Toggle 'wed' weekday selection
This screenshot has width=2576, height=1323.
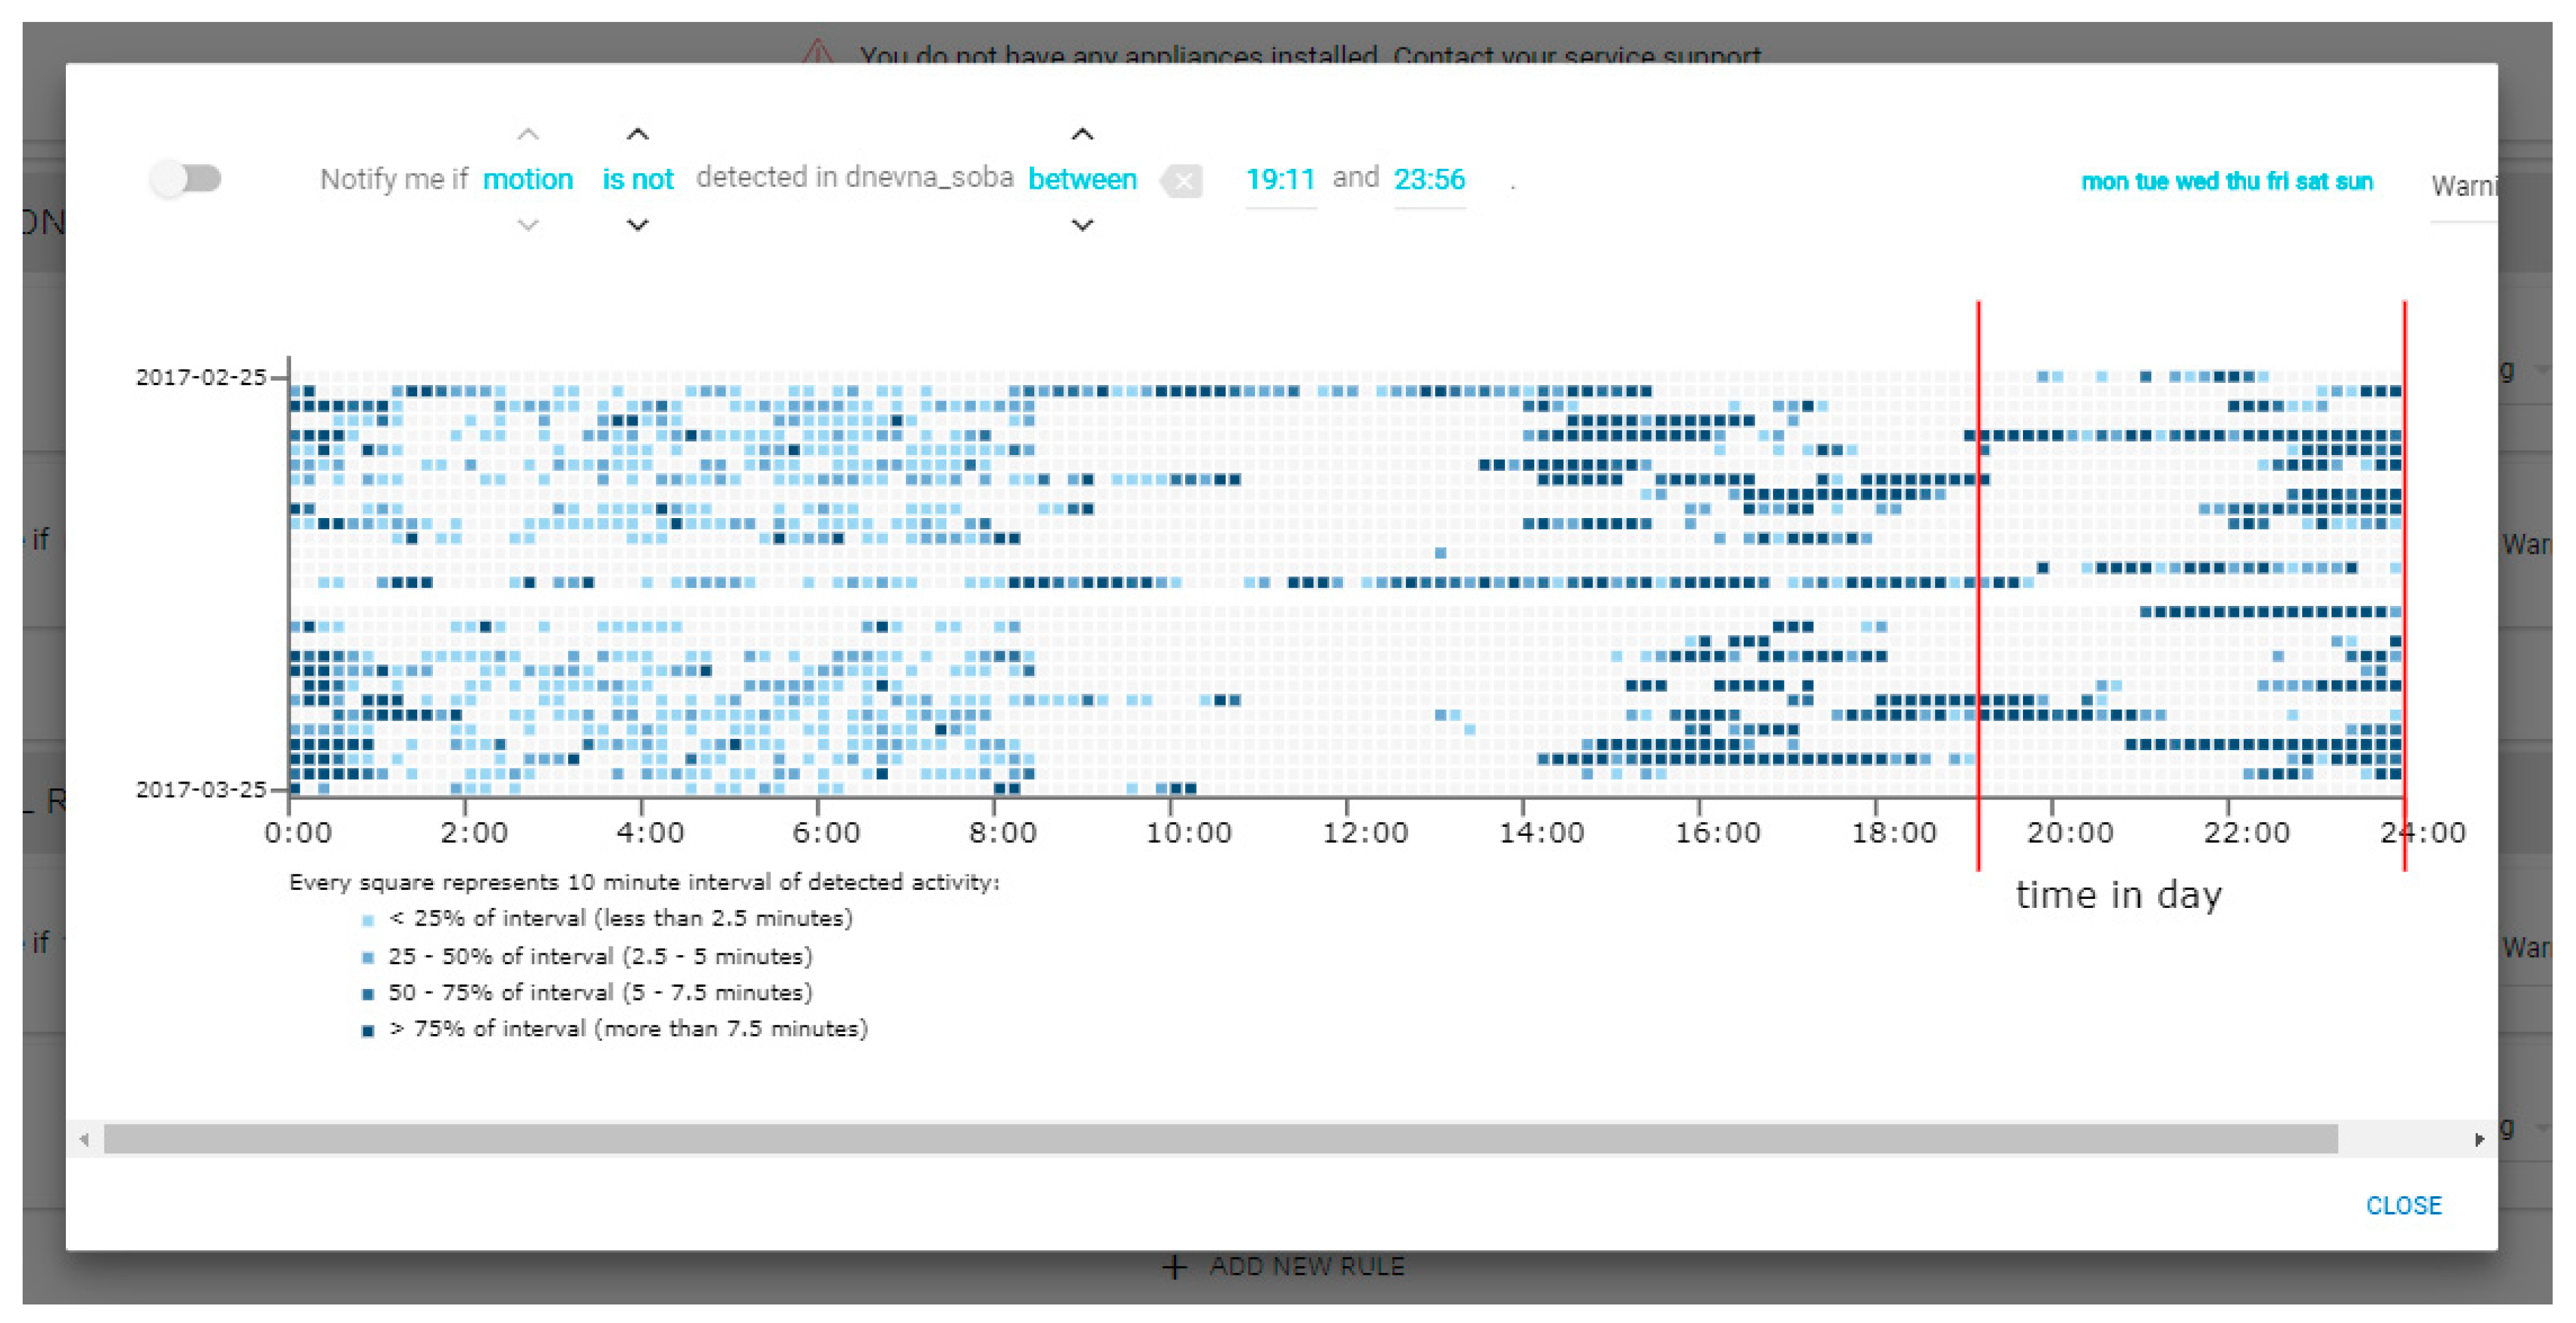(x=2196, y=182)
